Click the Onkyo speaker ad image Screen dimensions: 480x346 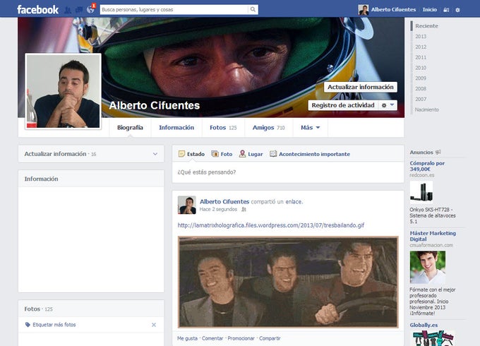[x=421, y=192]
